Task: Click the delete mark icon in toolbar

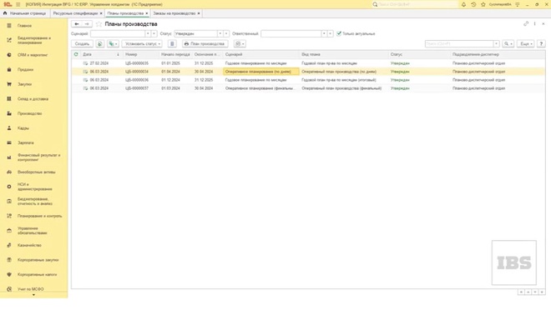Action: (172, 44)
